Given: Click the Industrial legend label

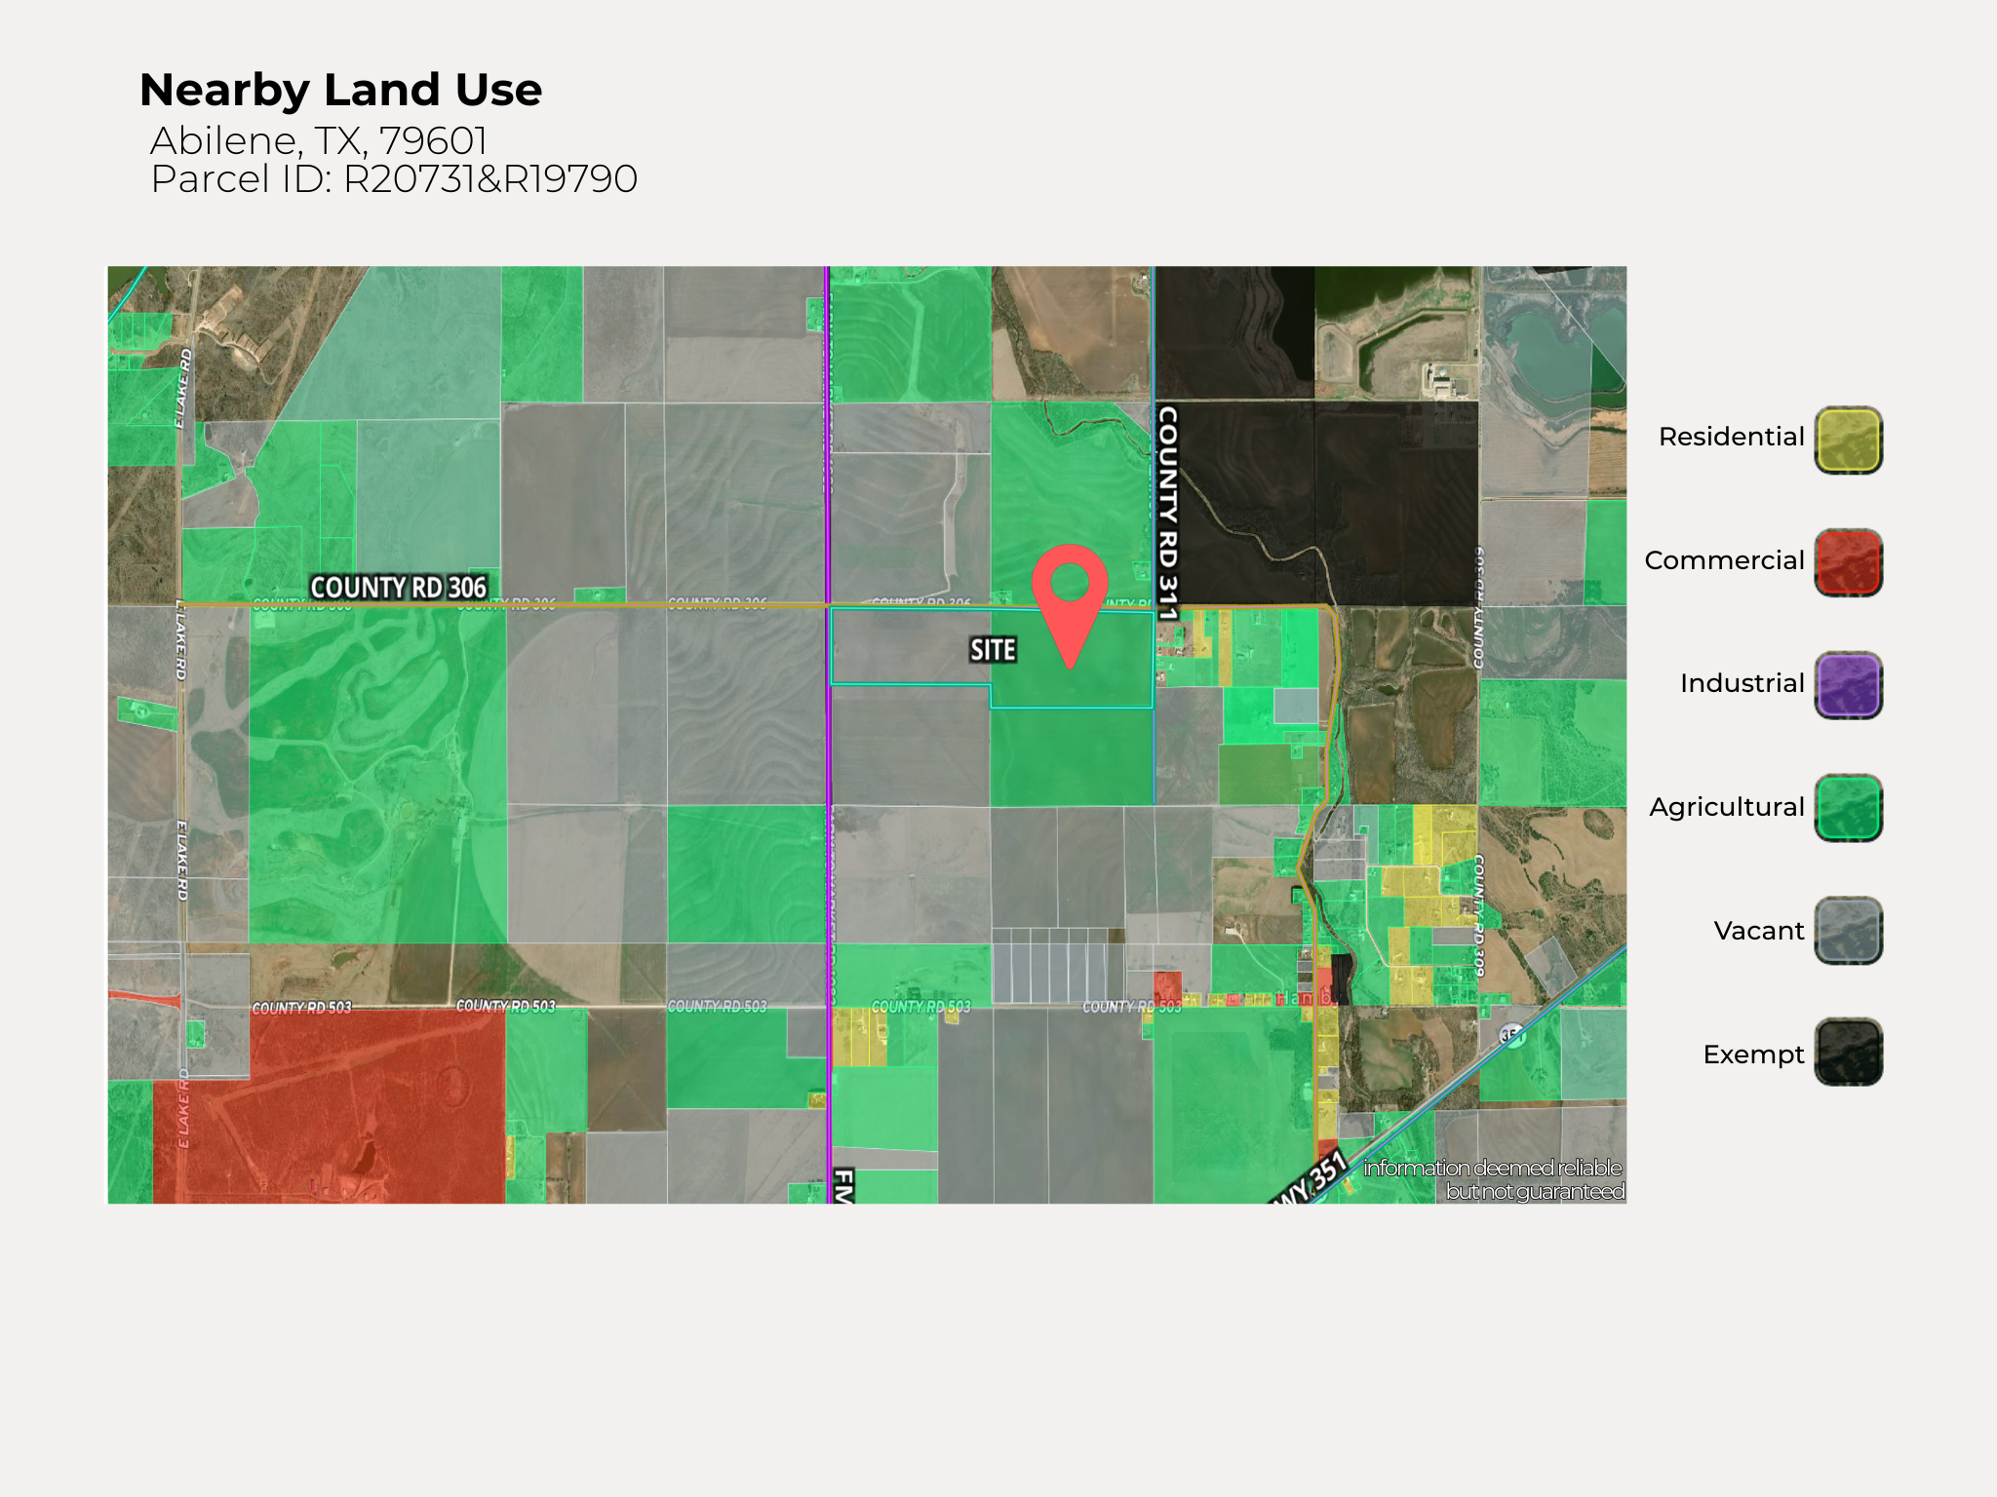Looking at the screenshot, I should (1742, 683).
